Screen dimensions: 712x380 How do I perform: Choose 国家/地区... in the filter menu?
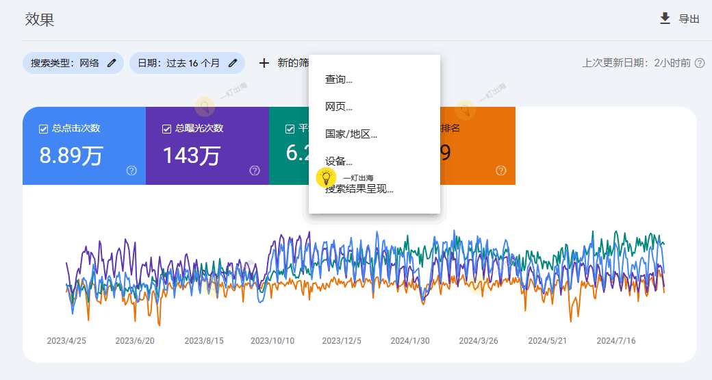coord(351,134)
